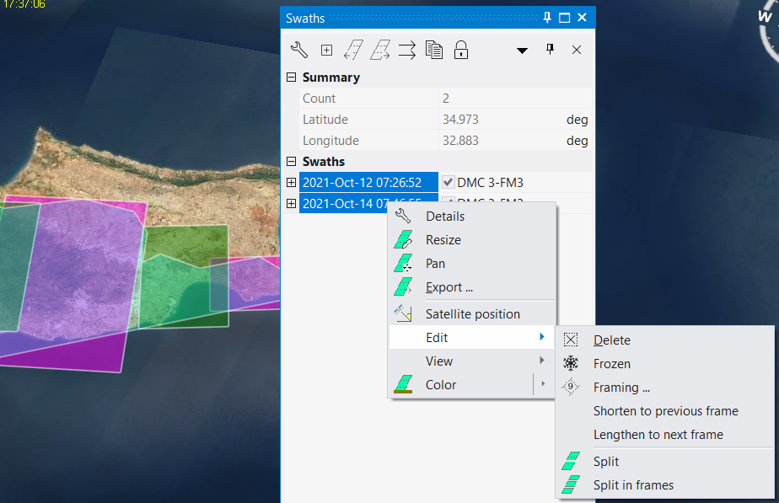Select Shorten to previous frame
Viewport: 779px width, 503px height.
[665, 411]
